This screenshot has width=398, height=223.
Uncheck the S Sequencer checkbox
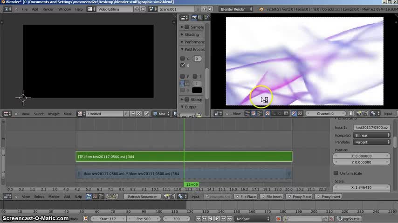point(183,66)
